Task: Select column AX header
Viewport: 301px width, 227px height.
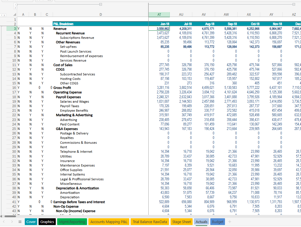Action: [x=249, y=15]
